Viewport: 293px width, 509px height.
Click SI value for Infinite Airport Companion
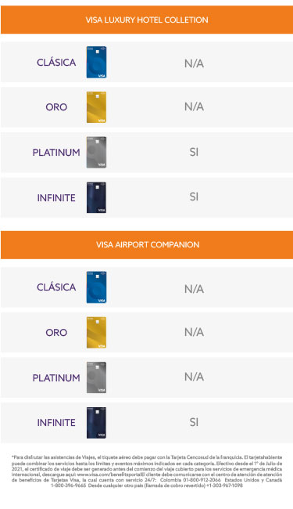pos(194,422)
